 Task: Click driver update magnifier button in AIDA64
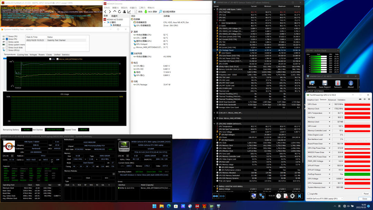point(167,12)
